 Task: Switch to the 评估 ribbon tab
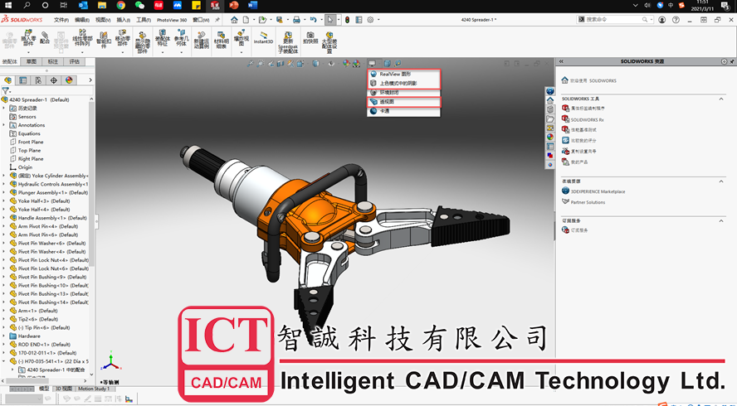pos(74,61)
